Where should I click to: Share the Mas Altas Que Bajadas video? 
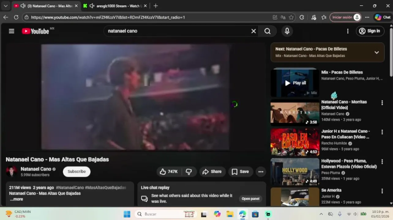[212, 171]
